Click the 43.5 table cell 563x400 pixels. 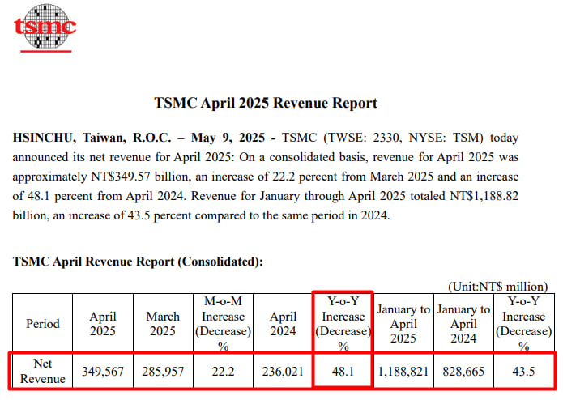point(523,372)
